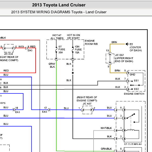152x152 pixels.
Task: Click the "8 RED" wire label
Action: (x=32, y=47)
